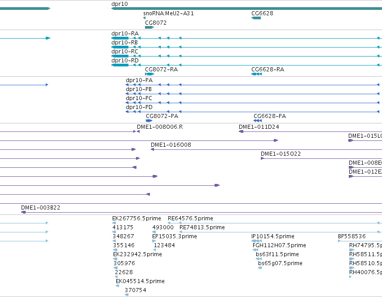This screenshot has height=297, width=382.
Task: Click the bs63f11.5prime EST label
Action: 277,254
